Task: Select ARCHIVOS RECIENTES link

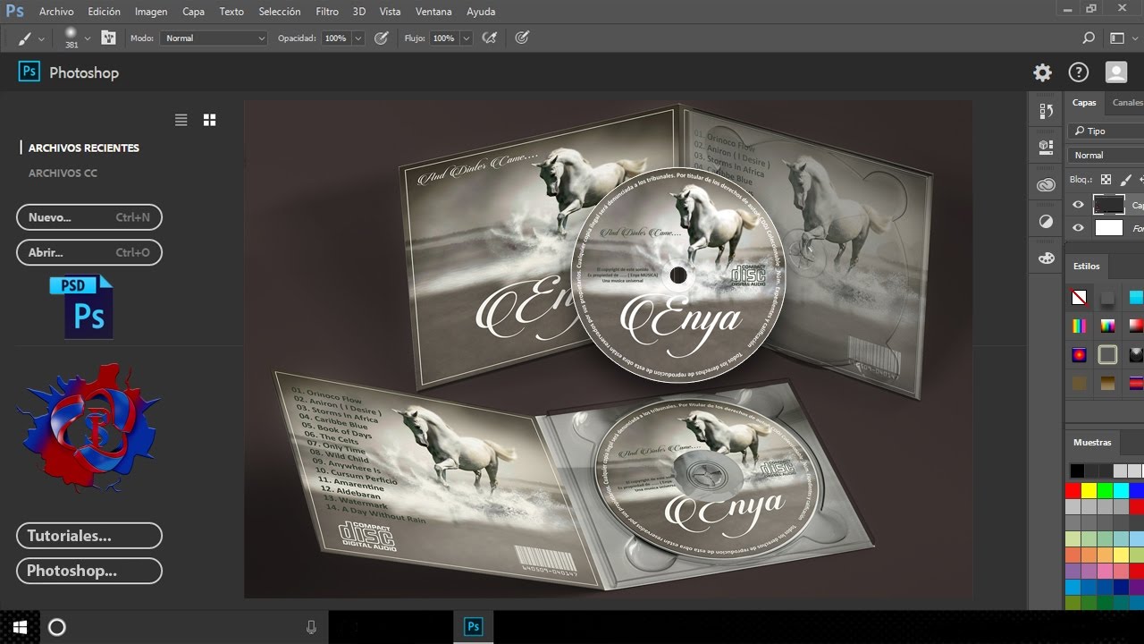Action: (84, 148)
